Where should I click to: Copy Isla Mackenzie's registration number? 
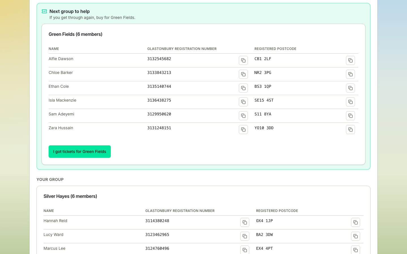tap(243, 102)
